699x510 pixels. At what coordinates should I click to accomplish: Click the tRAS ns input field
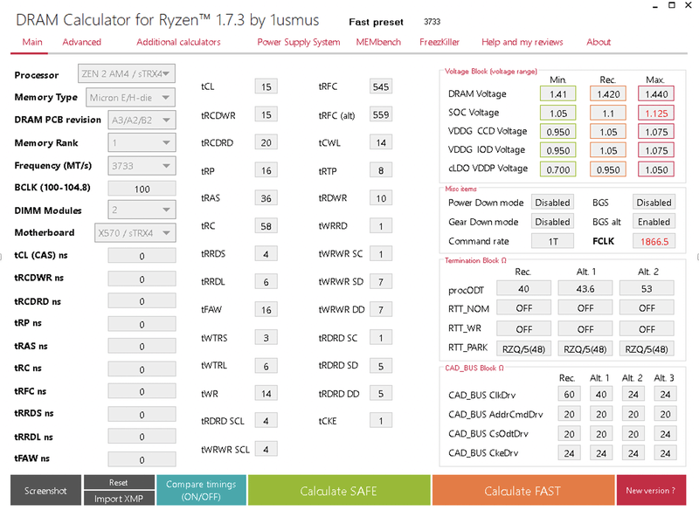(142, 347)
